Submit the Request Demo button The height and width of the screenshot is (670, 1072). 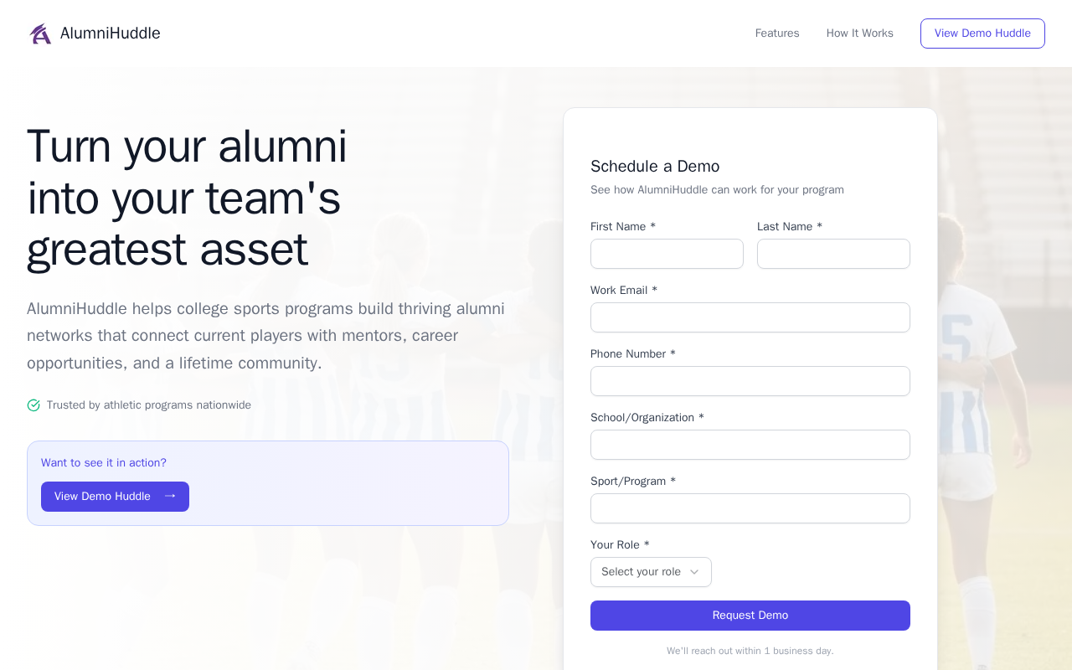tap(750, 616)
